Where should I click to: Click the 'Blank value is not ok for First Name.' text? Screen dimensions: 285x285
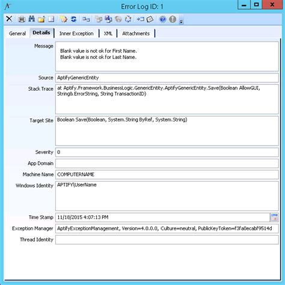(x=99, y=51)
